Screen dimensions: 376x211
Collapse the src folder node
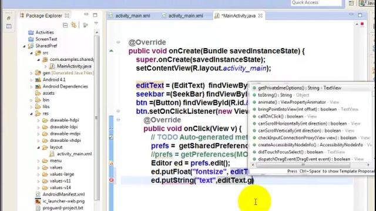click(31, 53)
